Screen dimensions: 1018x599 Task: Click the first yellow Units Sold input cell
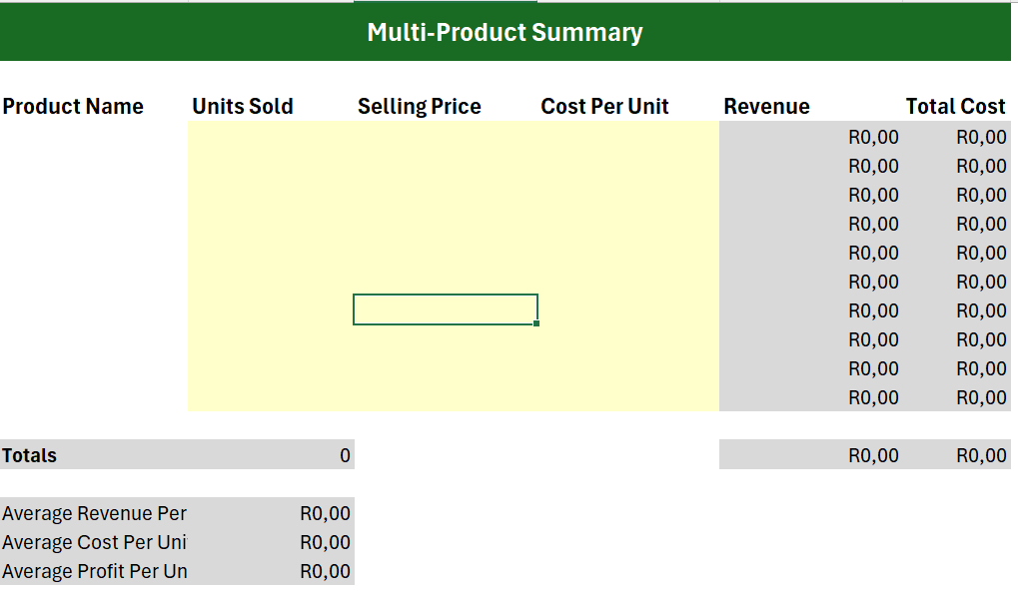tap(270, 137)
